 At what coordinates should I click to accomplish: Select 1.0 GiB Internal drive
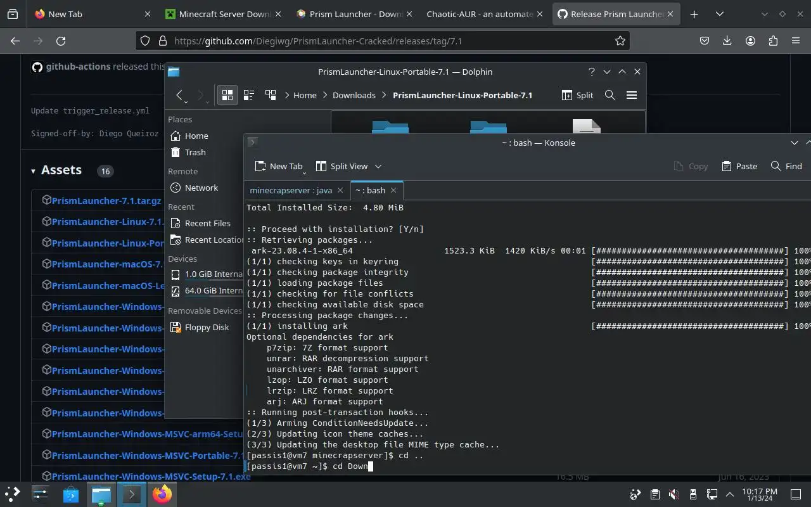click(205, 274)
